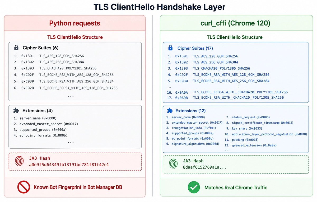The width and height of the screenshot is (317, 202).
Task: Select padding (0x0015) extension
Action: click(245, 140)
